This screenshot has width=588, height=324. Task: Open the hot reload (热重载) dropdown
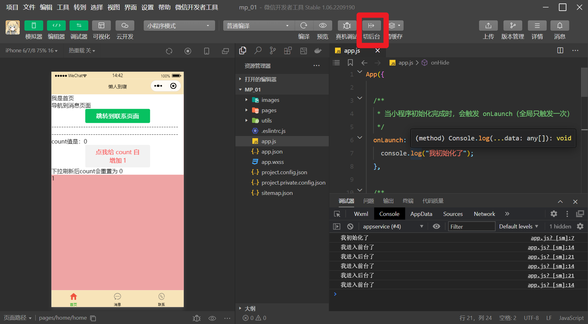tap(82, 50)
